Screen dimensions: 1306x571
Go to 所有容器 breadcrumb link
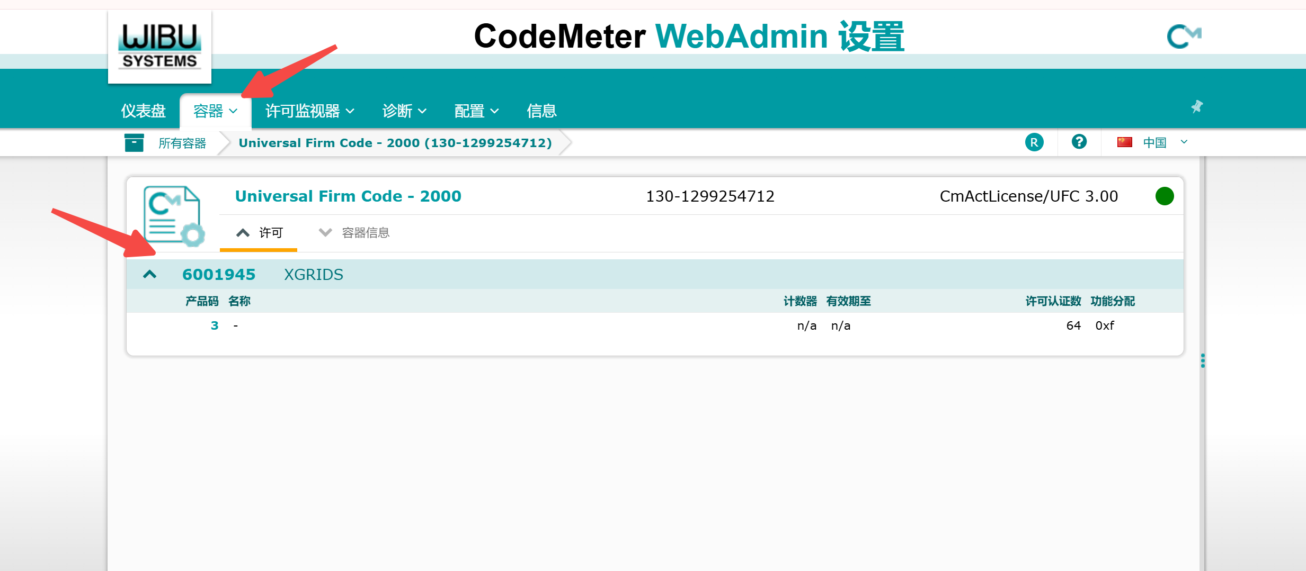coord(182,143)
